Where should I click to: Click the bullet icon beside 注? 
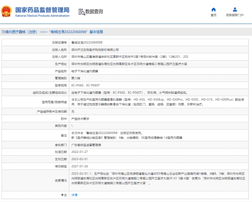(x=62, y=195)
